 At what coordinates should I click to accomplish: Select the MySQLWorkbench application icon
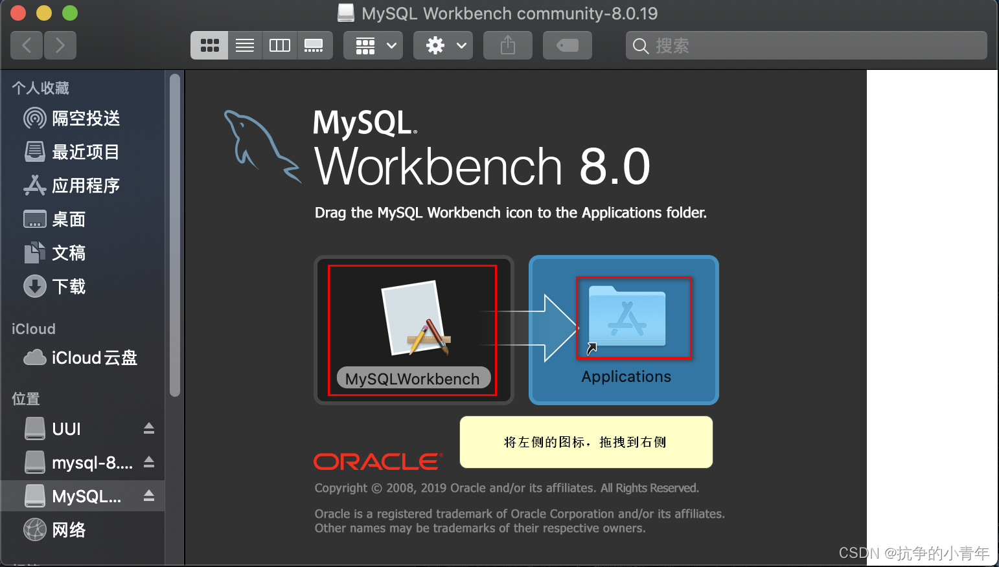coord(417,318)
